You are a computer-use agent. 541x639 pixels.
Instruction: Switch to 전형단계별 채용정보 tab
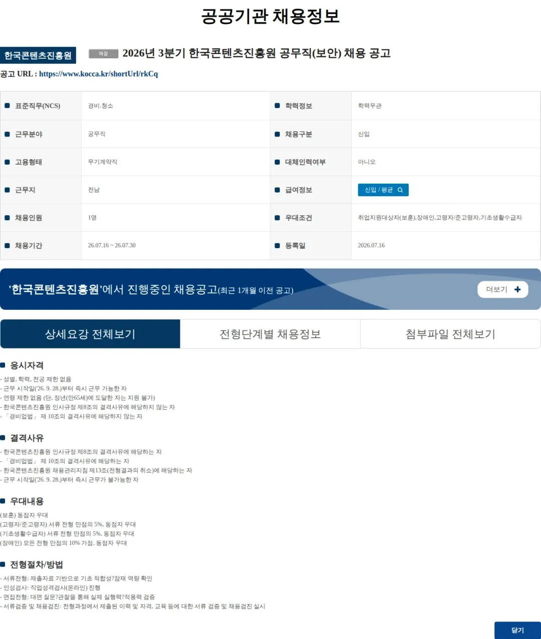(x=270, y=334)
